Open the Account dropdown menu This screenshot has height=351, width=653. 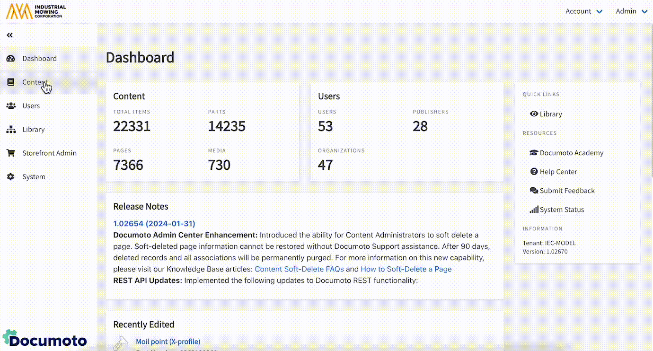(584, 11)
